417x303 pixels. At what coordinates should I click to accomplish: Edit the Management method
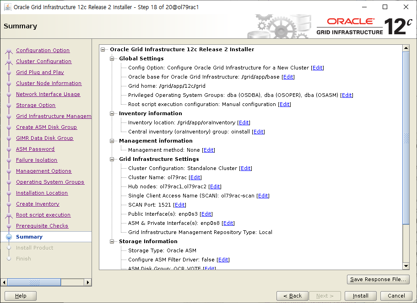208,150
